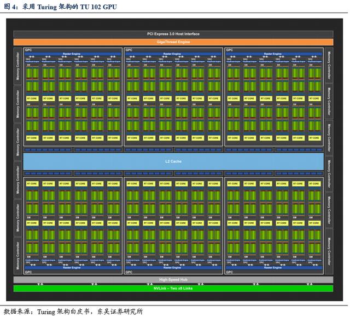
Task: Select Raster Engine bar in top-middle GPC
Action: [173, 54]
